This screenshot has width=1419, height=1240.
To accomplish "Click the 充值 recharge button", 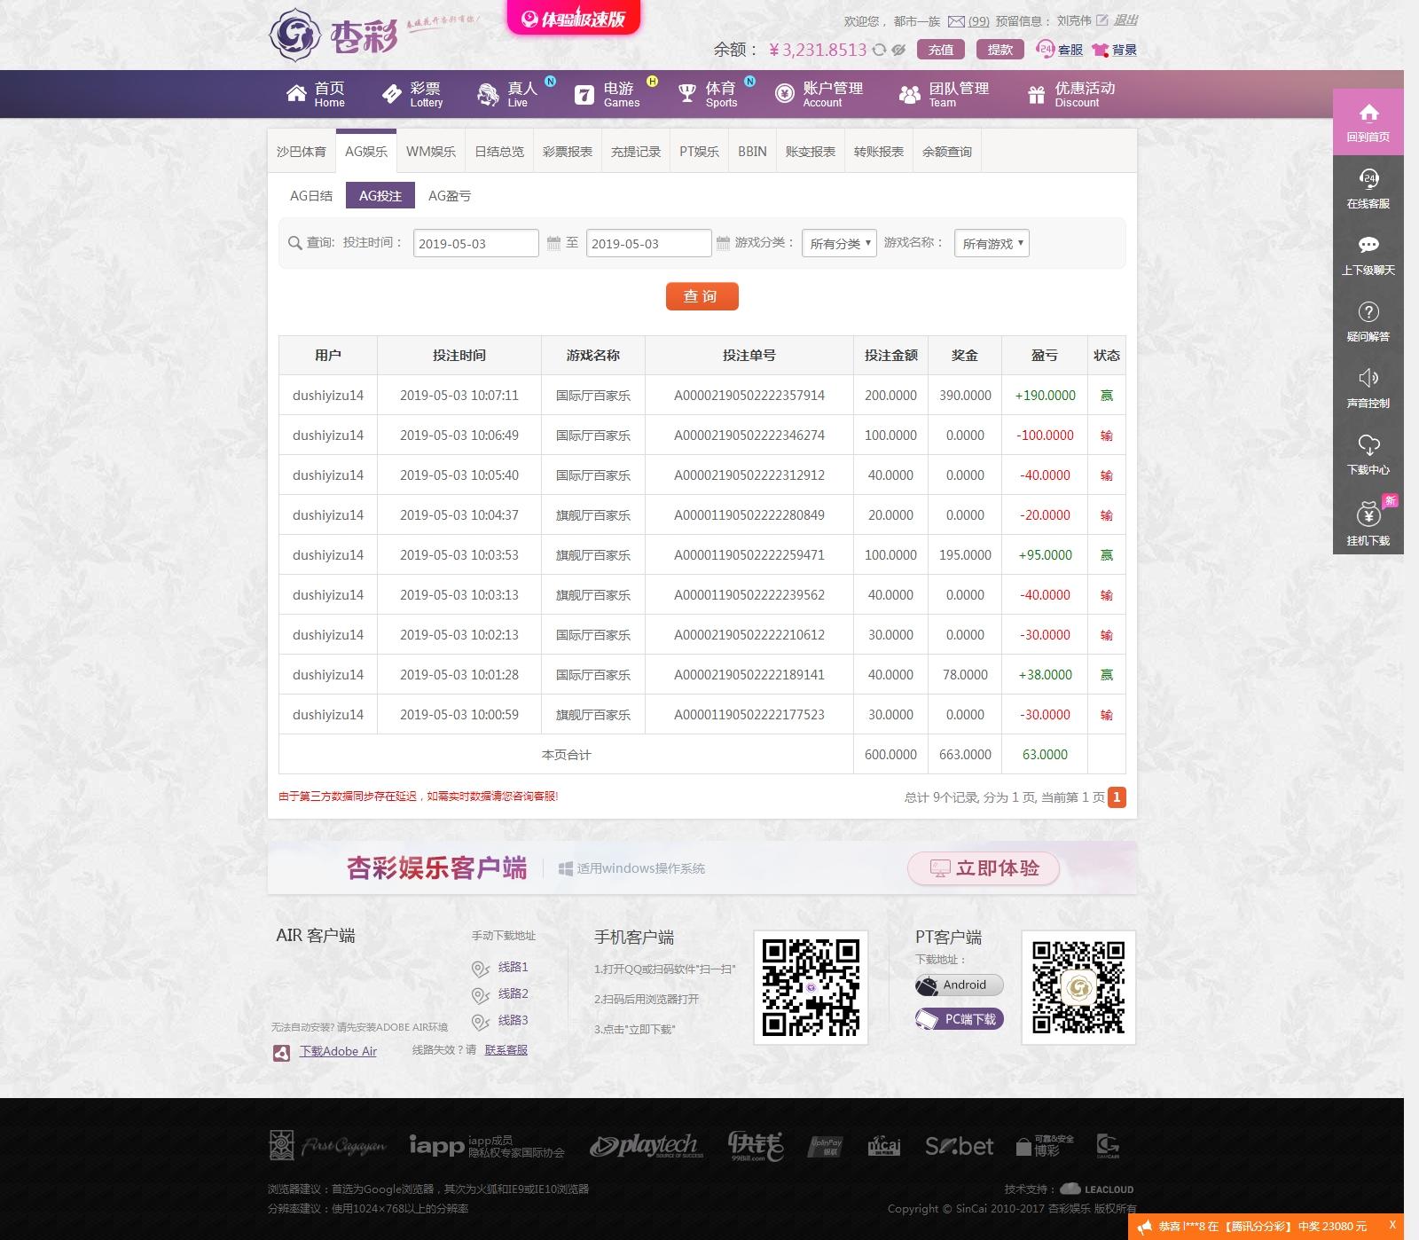I will 941,50.
